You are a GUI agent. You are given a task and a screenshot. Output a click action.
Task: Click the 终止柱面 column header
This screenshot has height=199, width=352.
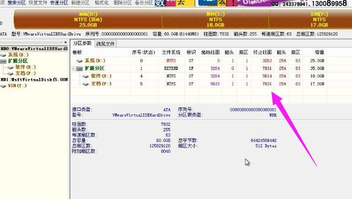click(x=262, y=52)
